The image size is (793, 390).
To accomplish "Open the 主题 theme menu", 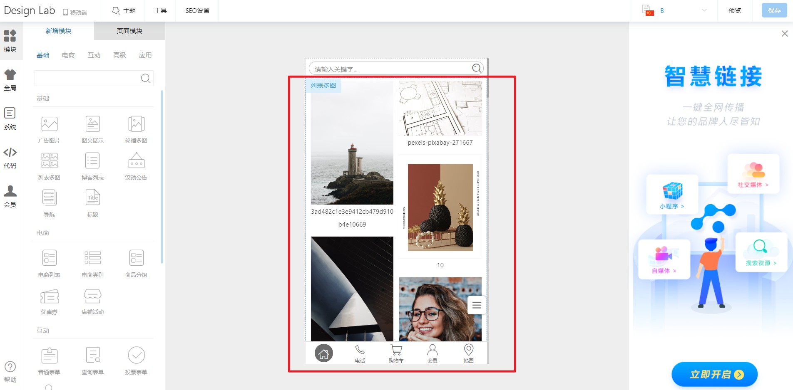I will point(124,10).
